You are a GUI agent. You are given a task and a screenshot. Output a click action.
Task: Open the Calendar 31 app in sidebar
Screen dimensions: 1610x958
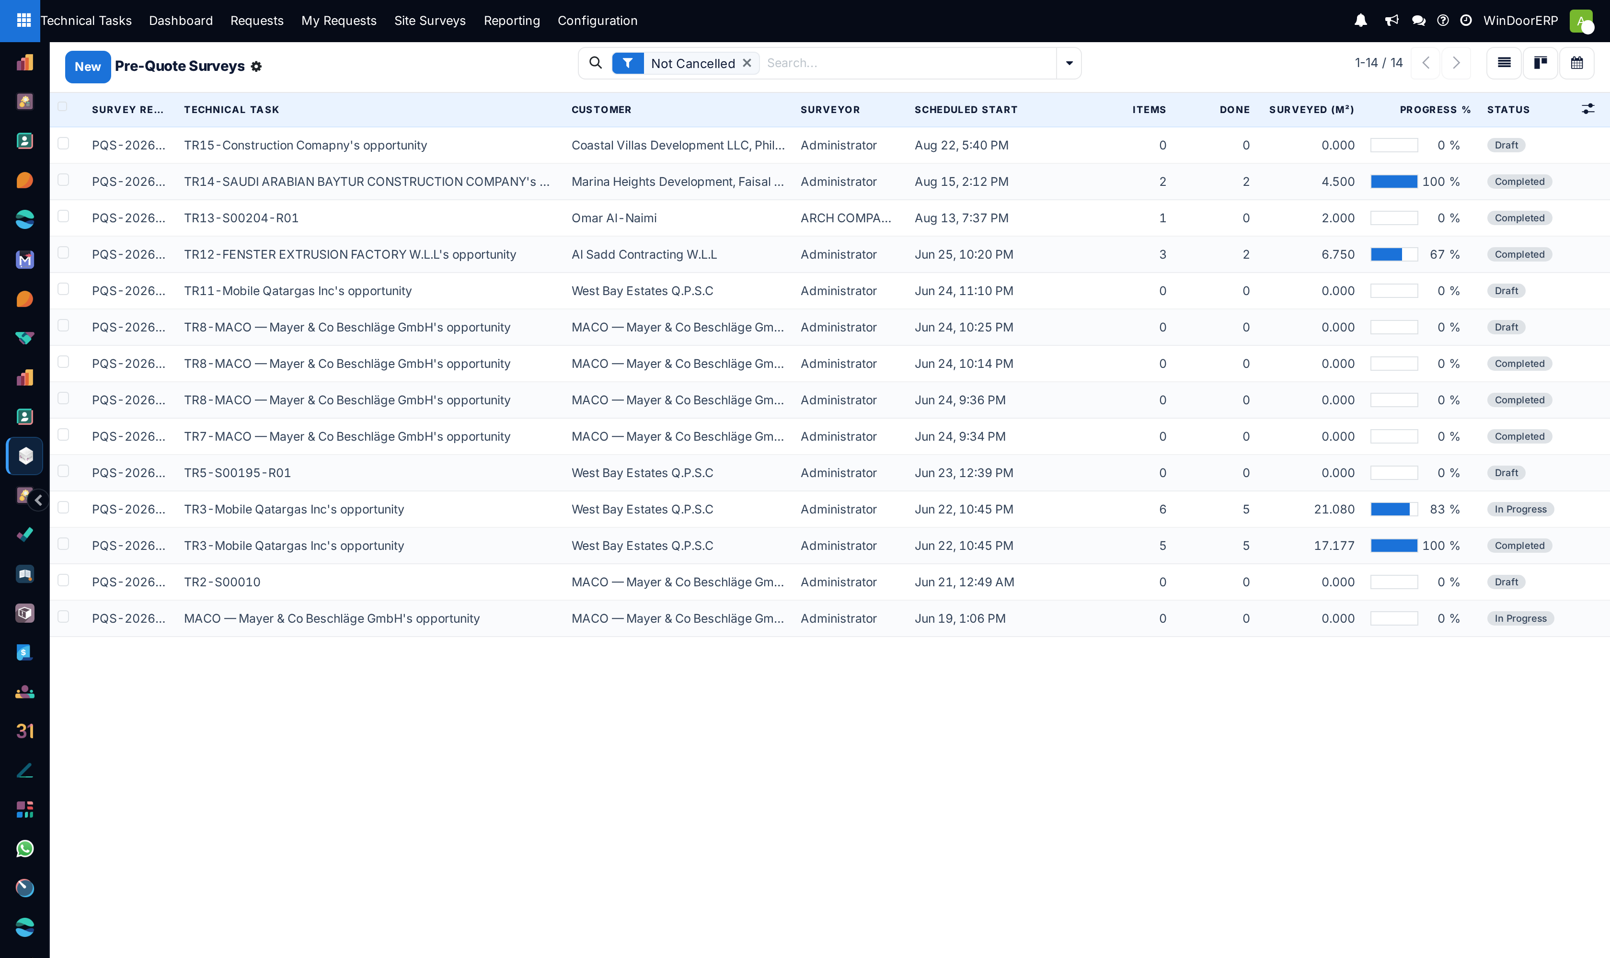(x=24, y=731)
